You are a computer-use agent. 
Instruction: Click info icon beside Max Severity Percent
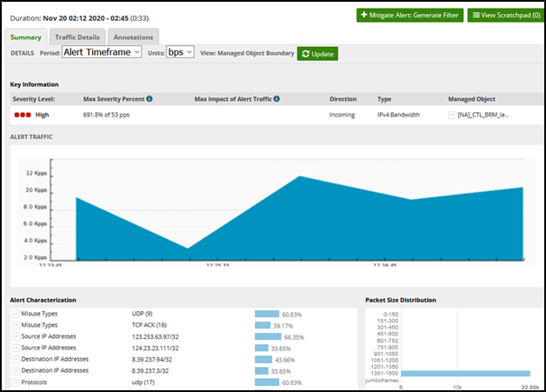click(x=150, y=98)
